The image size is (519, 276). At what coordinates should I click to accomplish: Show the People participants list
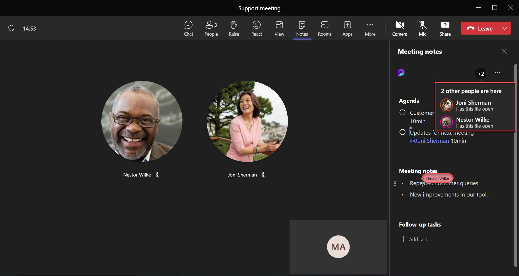pos(211,28)
